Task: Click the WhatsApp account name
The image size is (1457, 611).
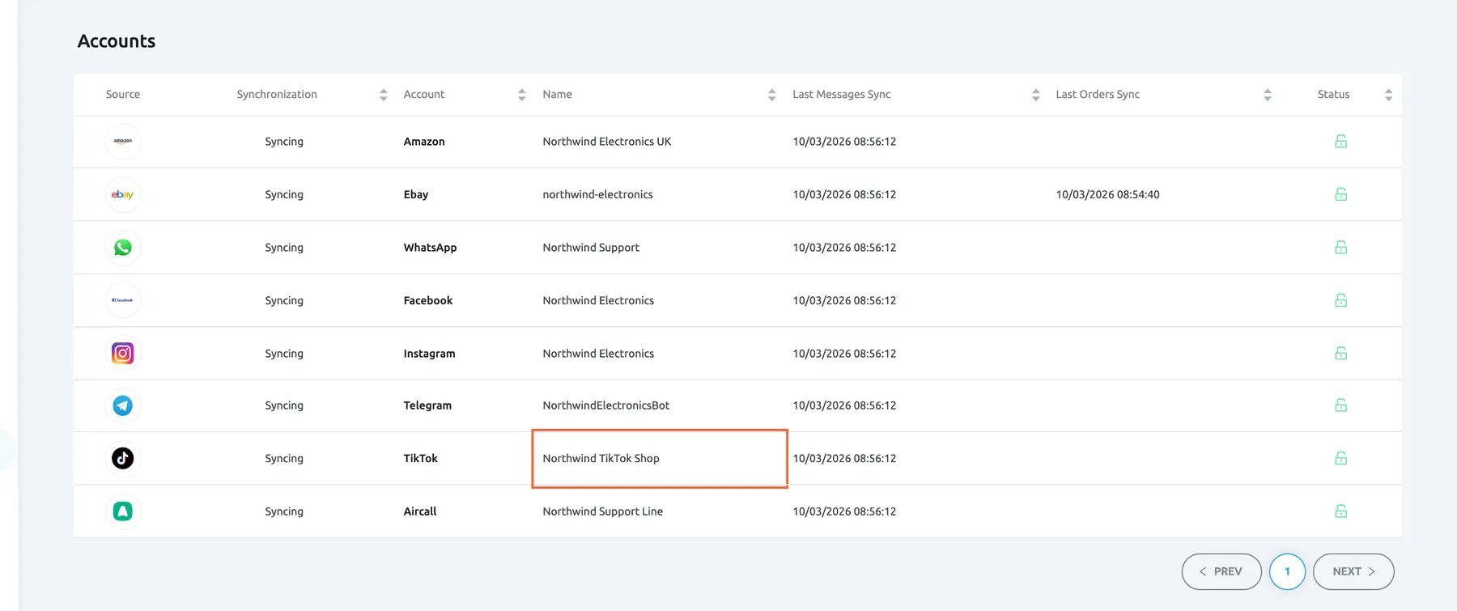Action: [430, 248]
